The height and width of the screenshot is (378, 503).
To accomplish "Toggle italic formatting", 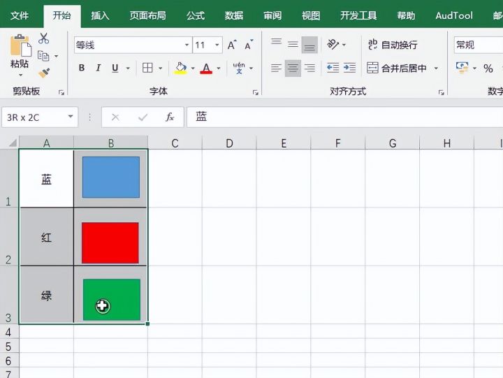I will coord(99,68).
